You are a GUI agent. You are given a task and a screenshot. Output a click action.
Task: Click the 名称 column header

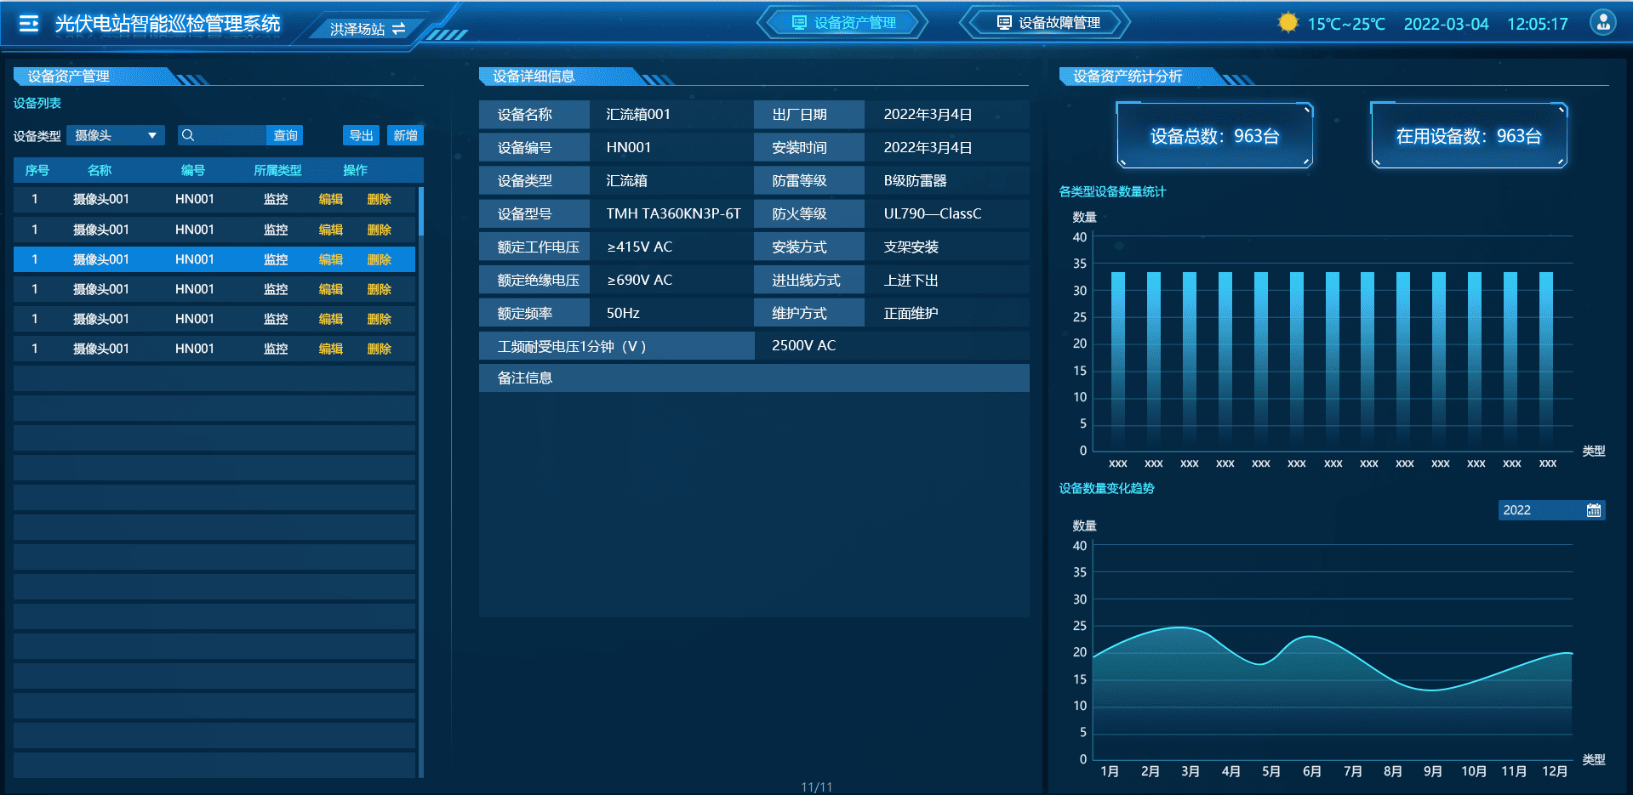point(100,170)
